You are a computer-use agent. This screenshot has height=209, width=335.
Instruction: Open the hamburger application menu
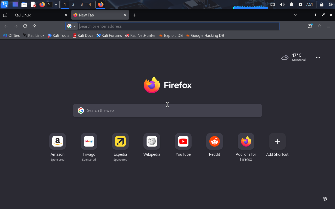pos(329,26)
